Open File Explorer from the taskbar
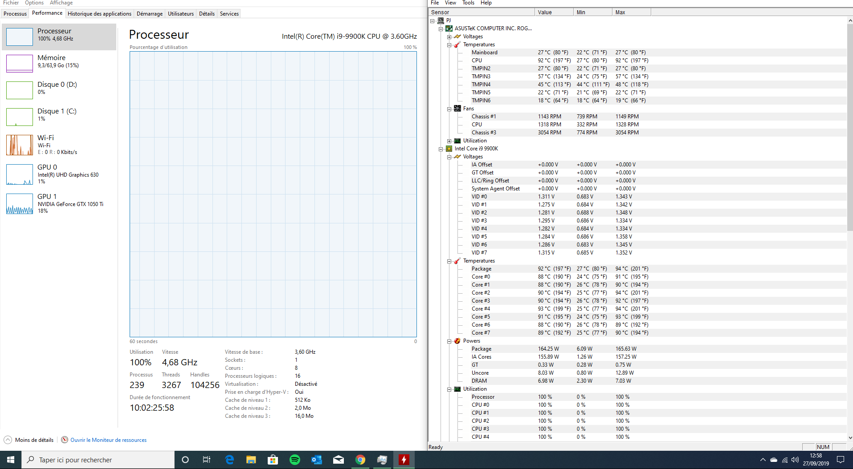The image size is (853, 469). pyautogui.click(x=251, y=460)
